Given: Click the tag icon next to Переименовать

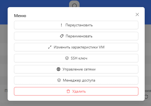Looking at the screenshot, I should click(62, 36).
